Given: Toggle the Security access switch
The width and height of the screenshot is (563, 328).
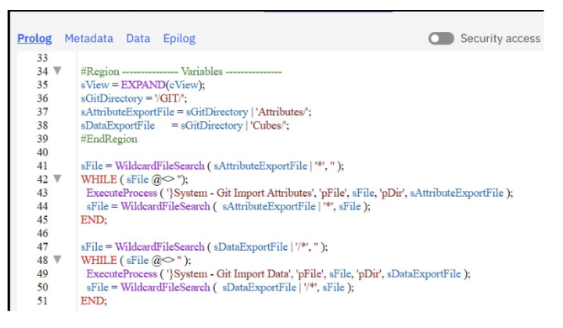Looking at the screenshot, I should tap(441, 39).
